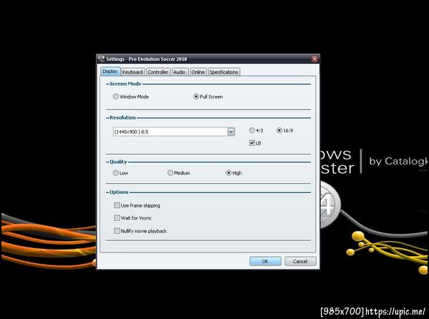Enable Use frame skipping

(x=117, y=205)
